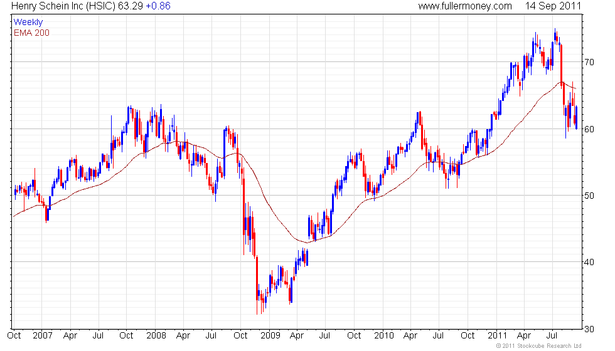Click the 2008 year marker on time axis
Viewport: 615px width, 351px height.
coord(156,336)
